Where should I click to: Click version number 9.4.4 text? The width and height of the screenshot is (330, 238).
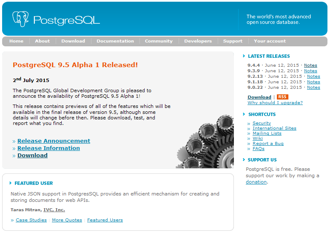tap(253, 65)
